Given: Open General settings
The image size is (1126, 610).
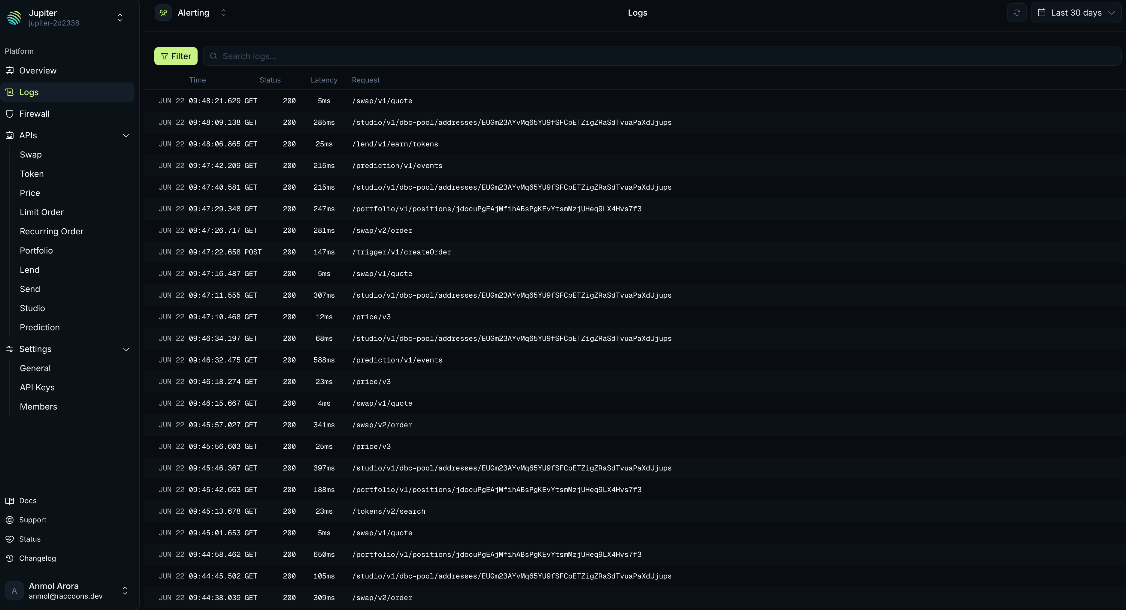Looking at the screenshot, I should pyautogui.click(x=35, y=368).
